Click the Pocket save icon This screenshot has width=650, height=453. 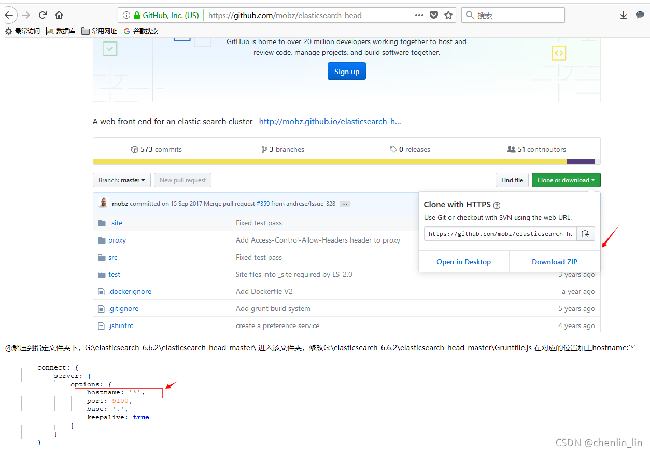[434, 15]
